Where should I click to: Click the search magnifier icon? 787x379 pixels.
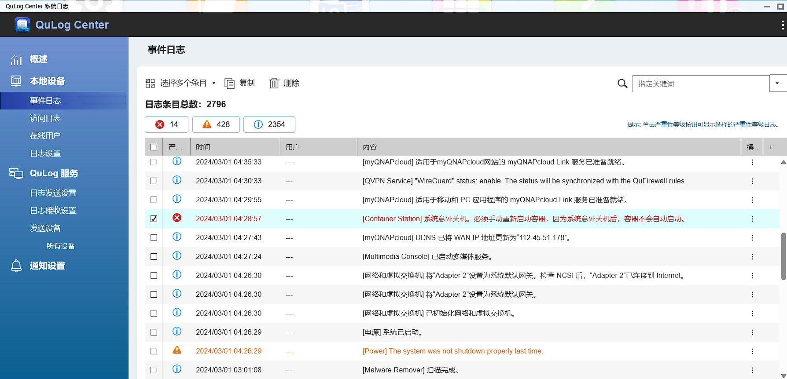[x=622, y=83]
